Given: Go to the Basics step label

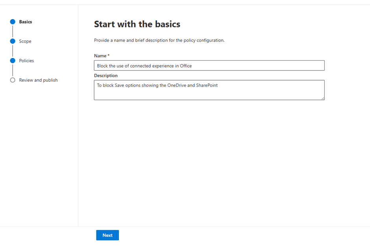Looking at the screenshot, I should tap(26, 22).
